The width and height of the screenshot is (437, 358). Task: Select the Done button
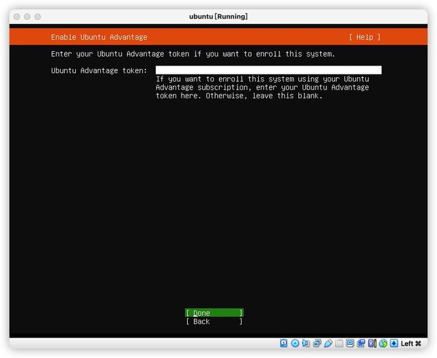pos(214,313)
